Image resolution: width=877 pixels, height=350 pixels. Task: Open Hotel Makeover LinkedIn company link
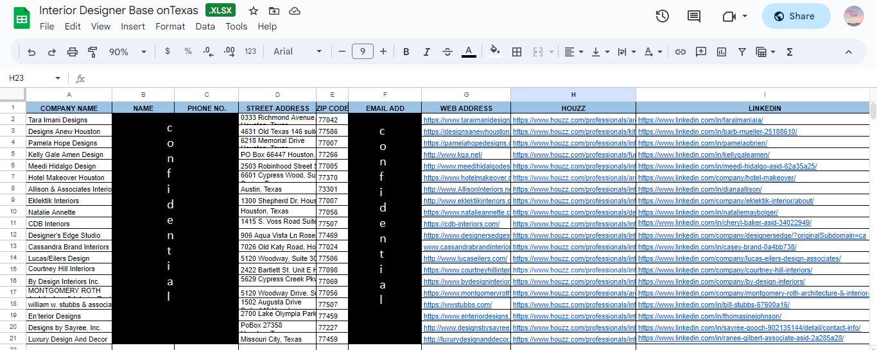pos(717,178)
